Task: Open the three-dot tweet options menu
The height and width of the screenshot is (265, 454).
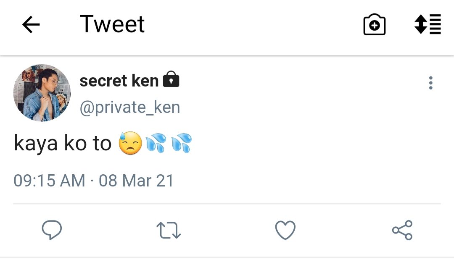Action: [x=431, y=83]
